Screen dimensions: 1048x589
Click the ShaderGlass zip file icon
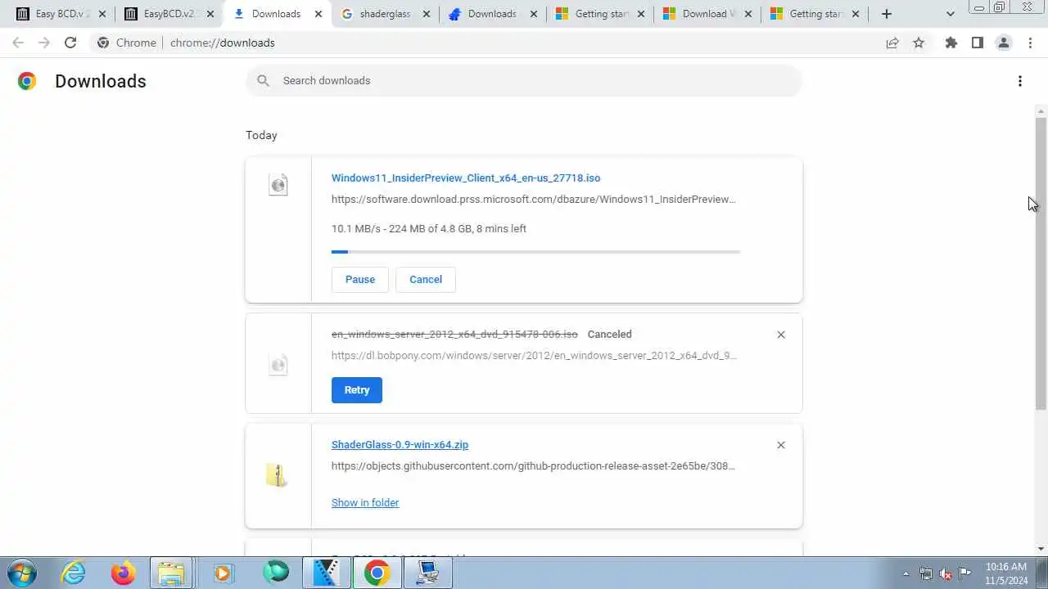[277, 475]
